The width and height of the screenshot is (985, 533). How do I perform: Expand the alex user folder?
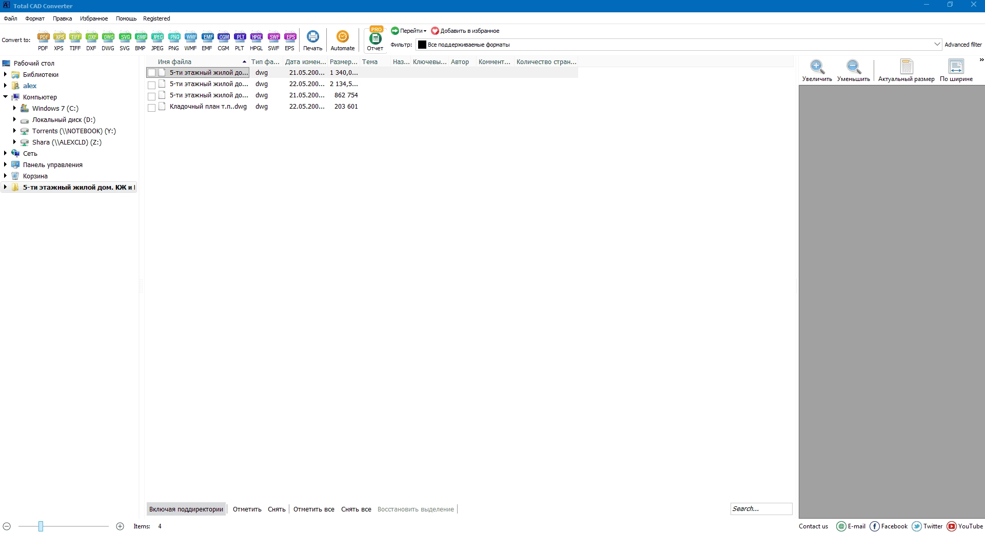[5, 86]
